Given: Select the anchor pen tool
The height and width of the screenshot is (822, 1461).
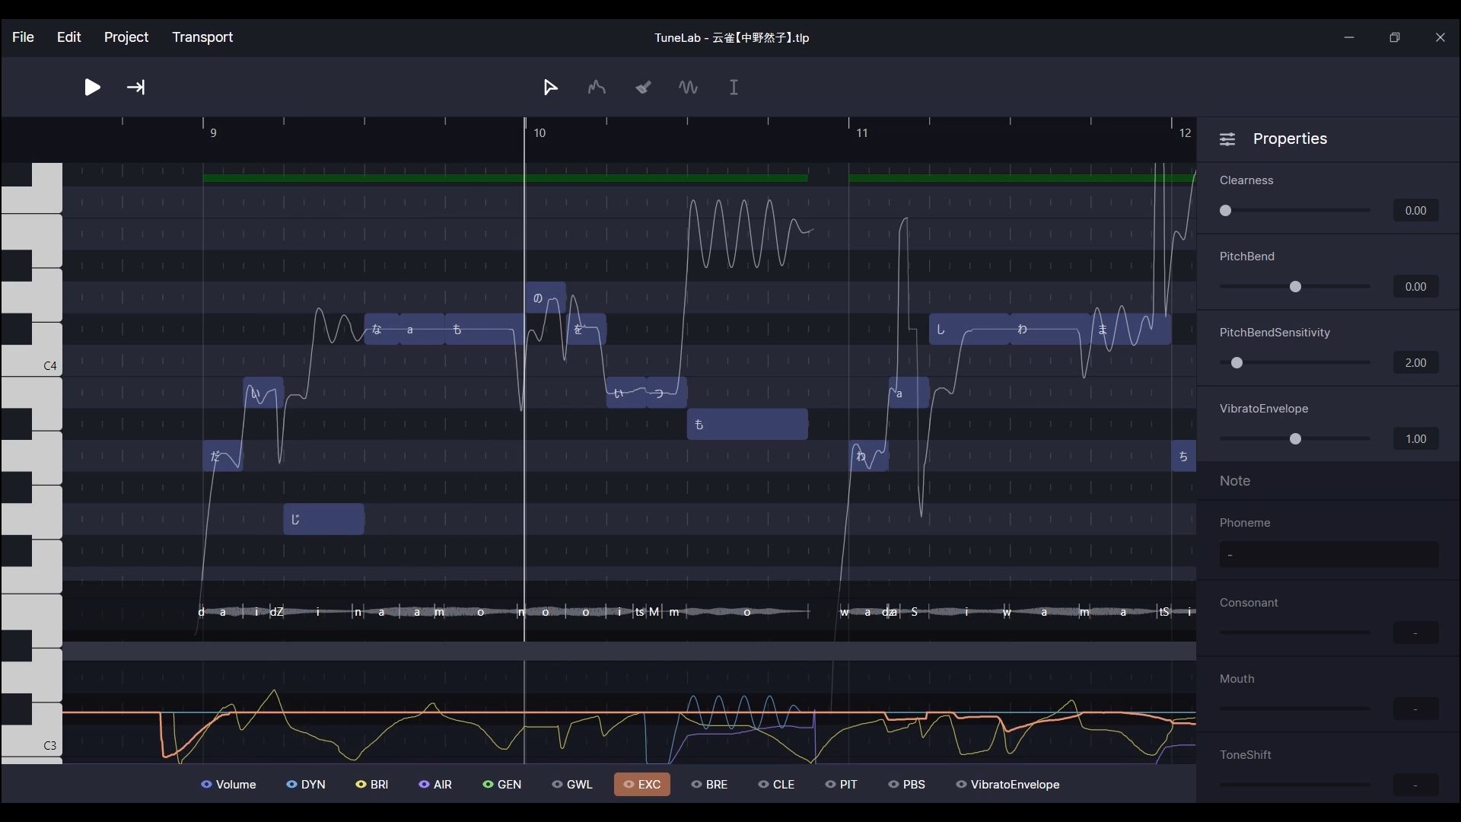Looking at the screenshot, I should [643, 88].
